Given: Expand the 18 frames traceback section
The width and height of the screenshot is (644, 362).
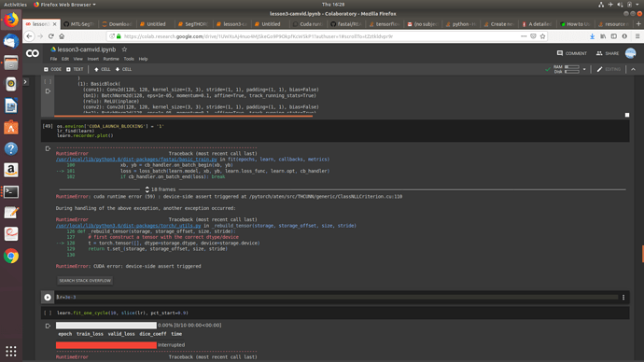Looking at the screenshot, I should (161, 189).
